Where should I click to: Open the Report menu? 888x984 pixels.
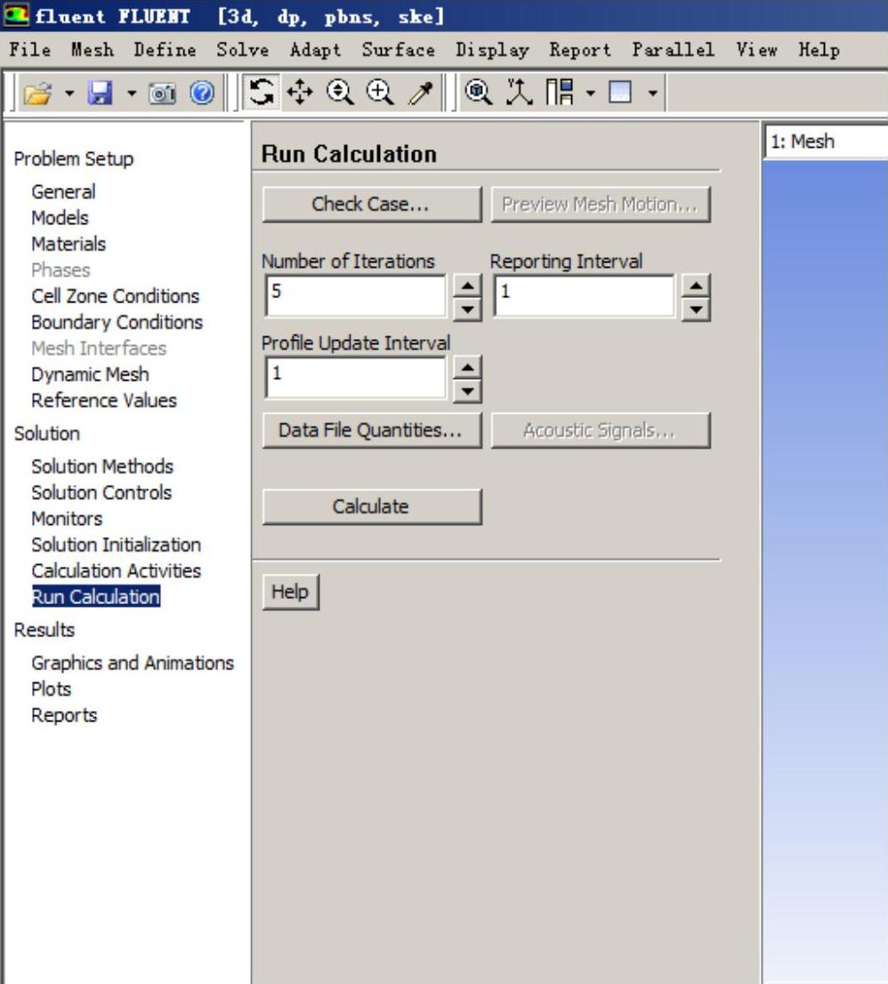(580, 50)
